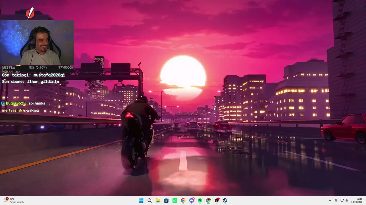Switch to Chrome with the yellow profile badge

coord(208,200)
